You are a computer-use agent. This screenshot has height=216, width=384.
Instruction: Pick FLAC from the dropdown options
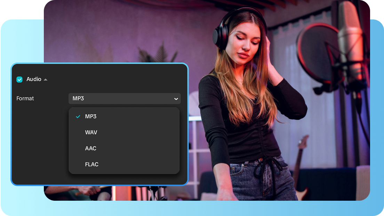[91, 164]
